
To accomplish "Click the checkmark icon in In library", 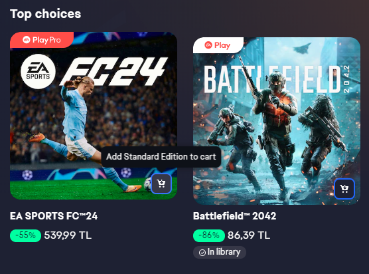I will pos(202,253).
